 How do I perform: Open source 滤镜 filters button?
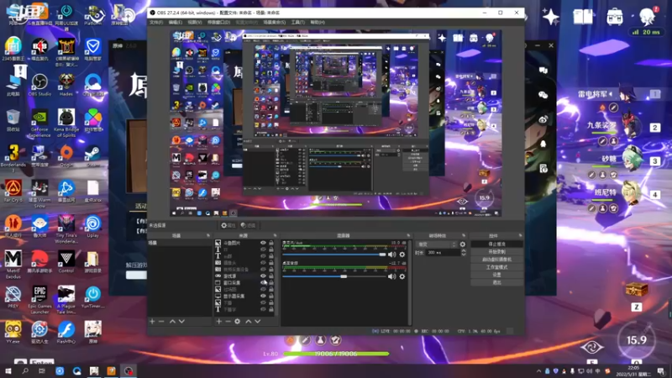[x=248, y=225]
